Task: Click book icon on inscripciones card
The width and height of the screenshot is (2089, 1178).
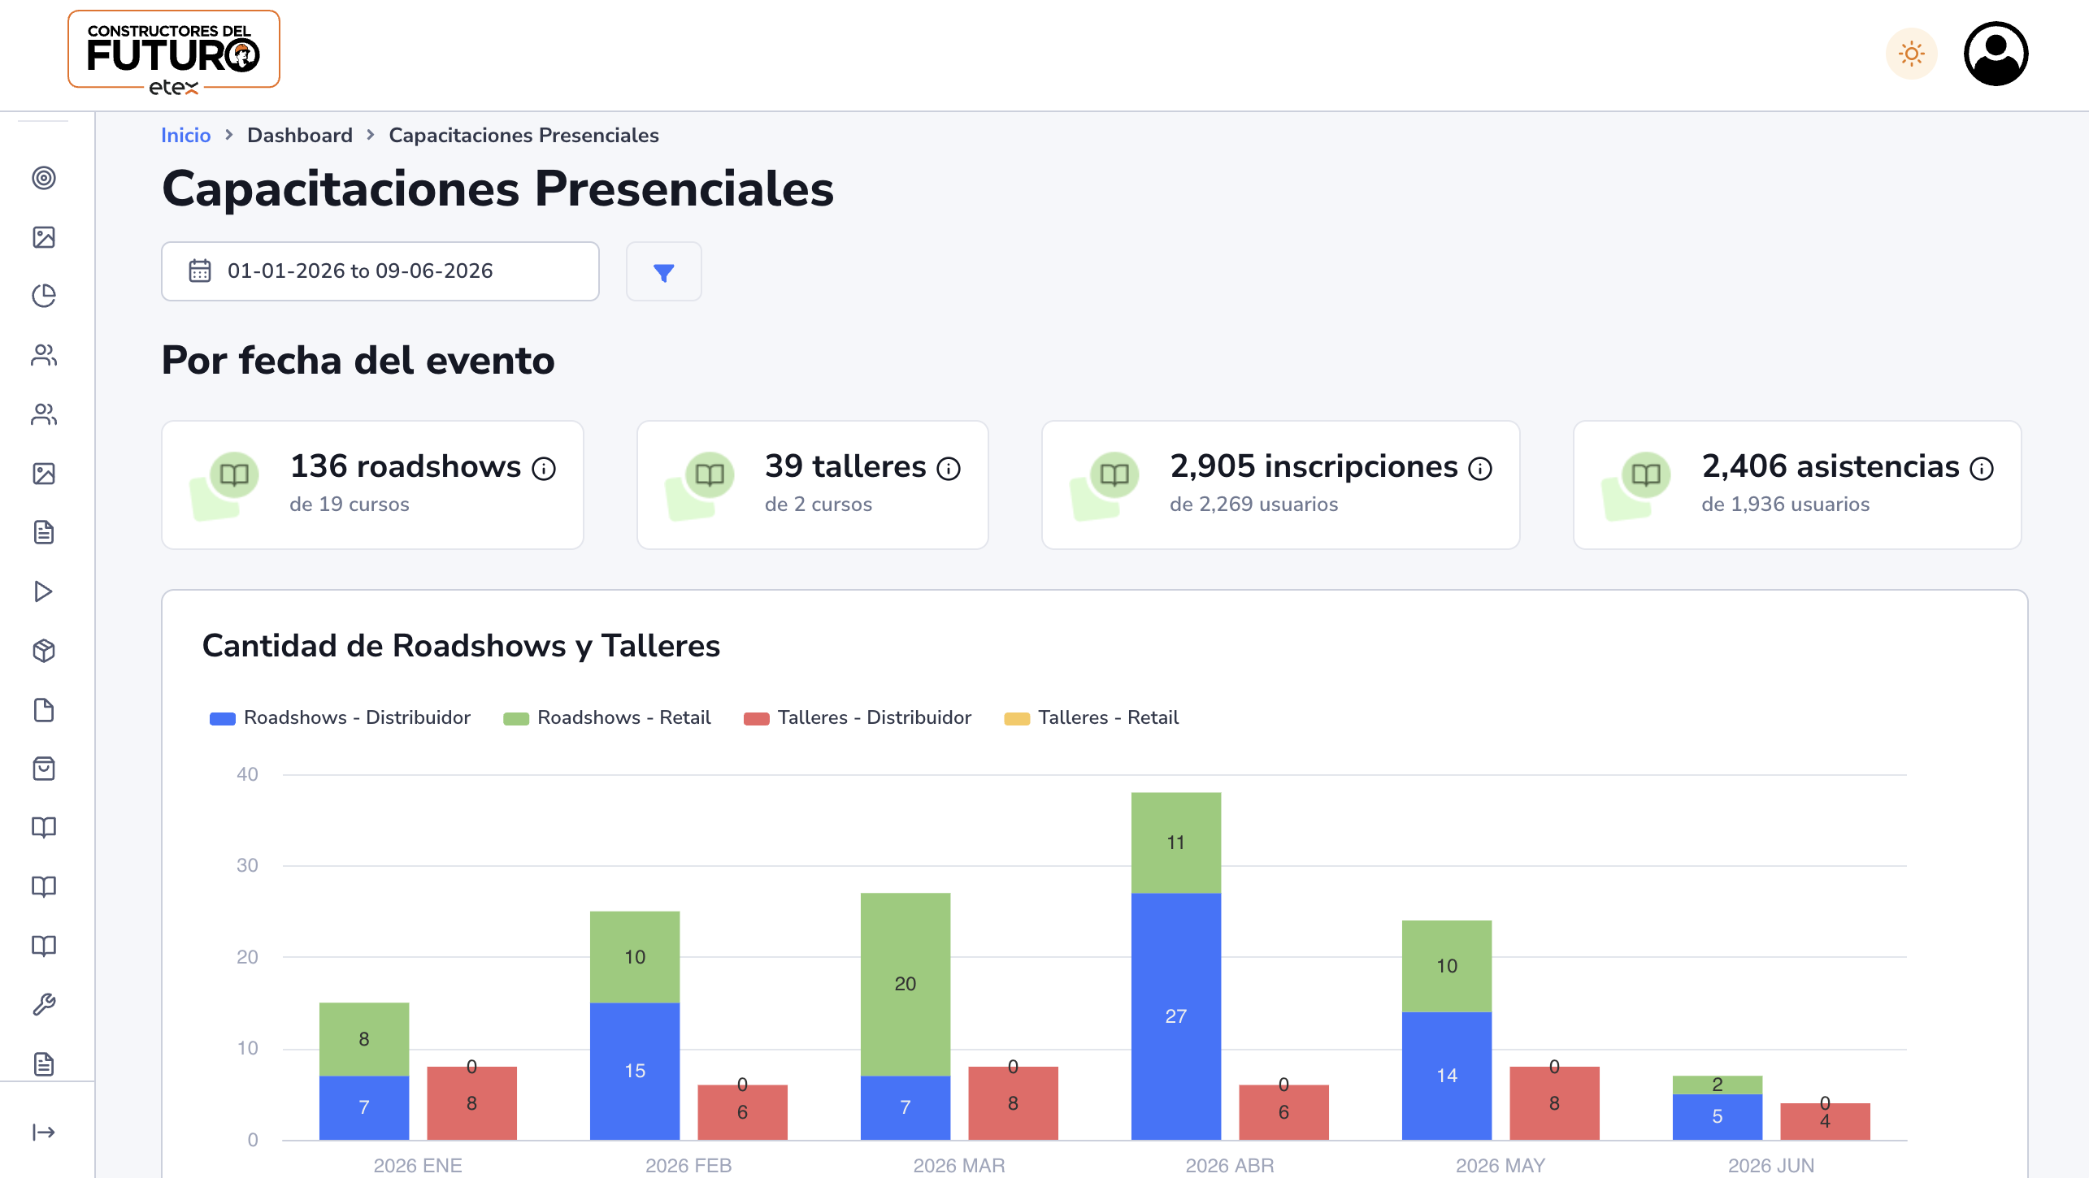Action: (1114, 474)
